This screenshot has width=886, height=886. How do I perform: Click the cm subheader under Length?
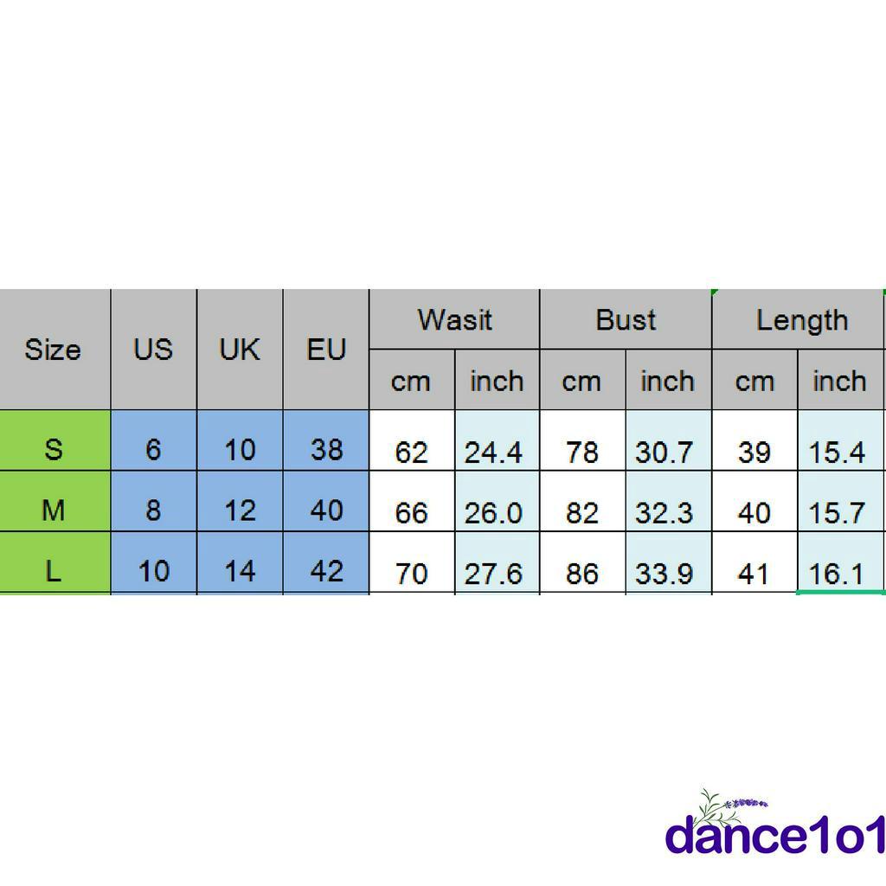coord(754,381)
